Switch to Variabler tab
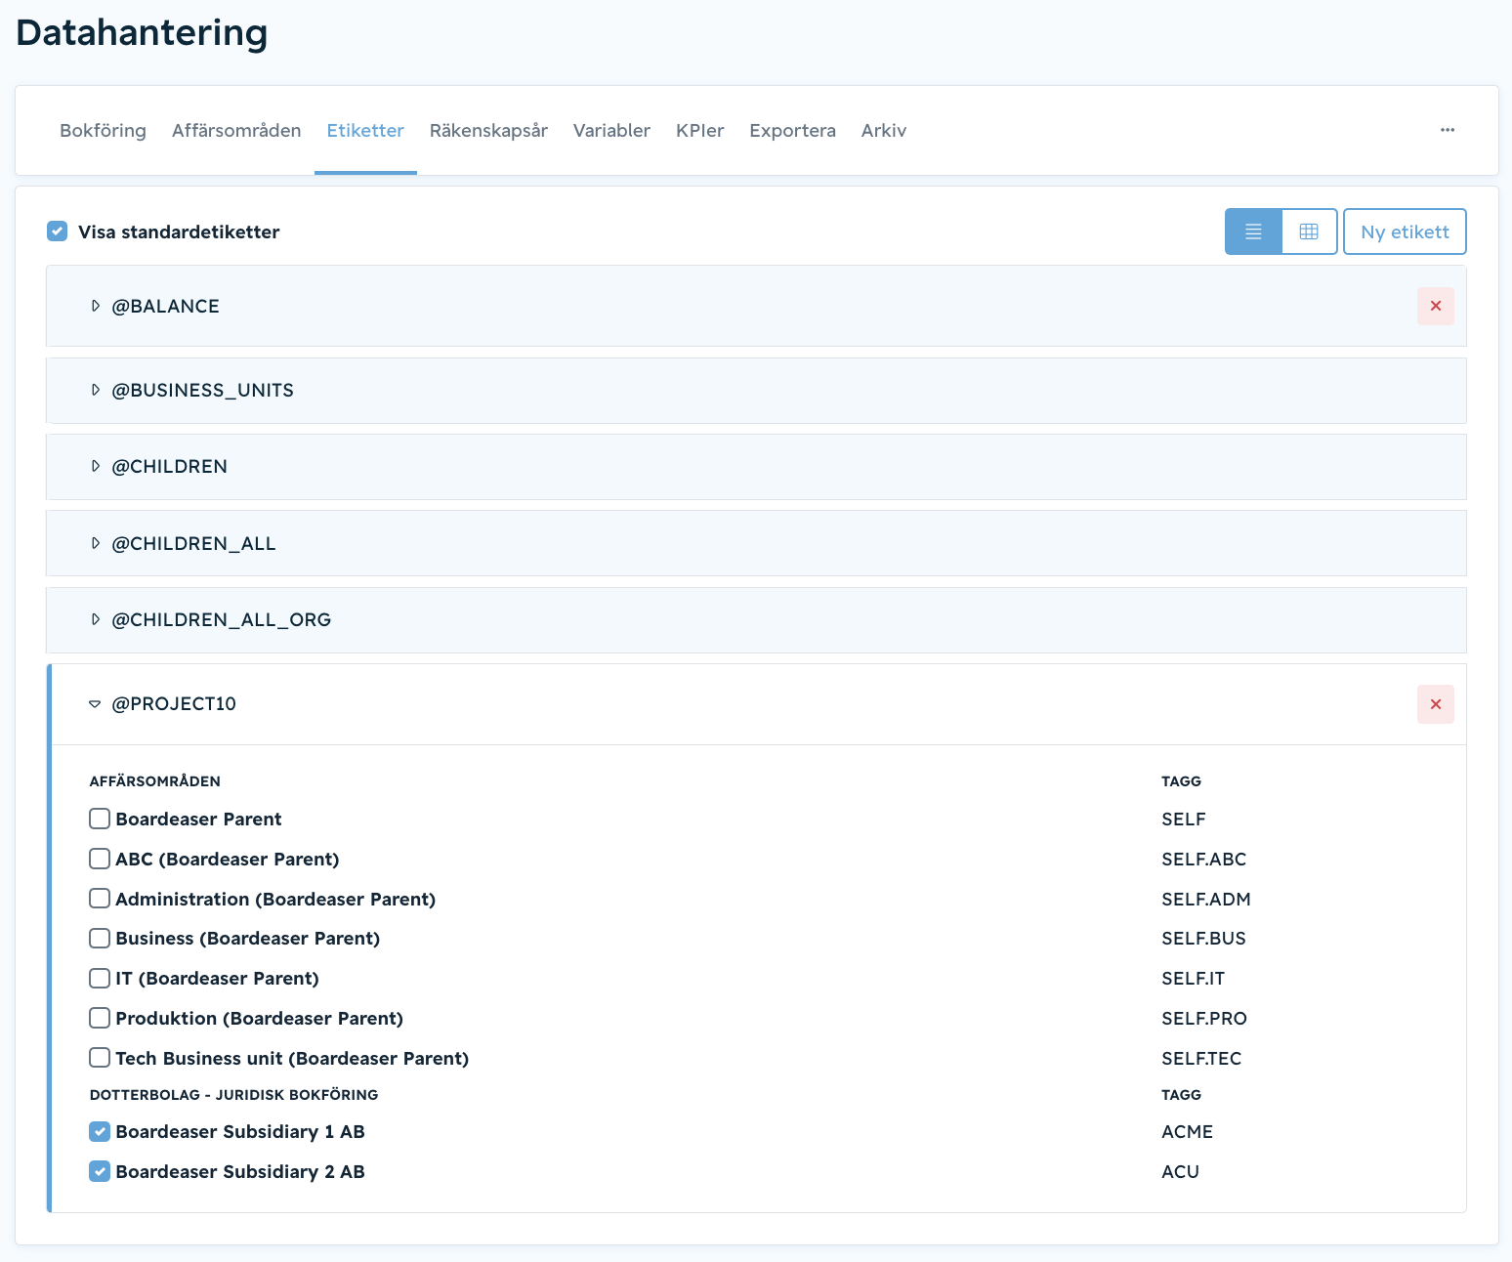Screen dimensions: 1512x1262 (611, 130)
